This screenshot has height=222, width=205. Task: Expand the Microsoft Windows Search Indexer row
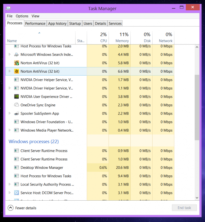click(x=10, y=54)
